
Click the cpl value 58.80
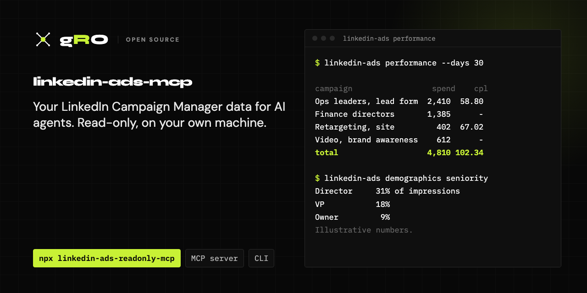(472, 101)
